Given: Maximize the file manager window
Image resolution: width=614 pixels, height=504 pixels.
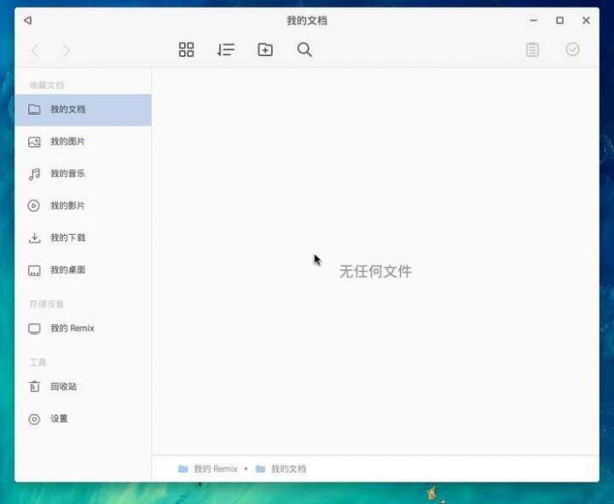Looking at the screenshot, I should point(560,20).
